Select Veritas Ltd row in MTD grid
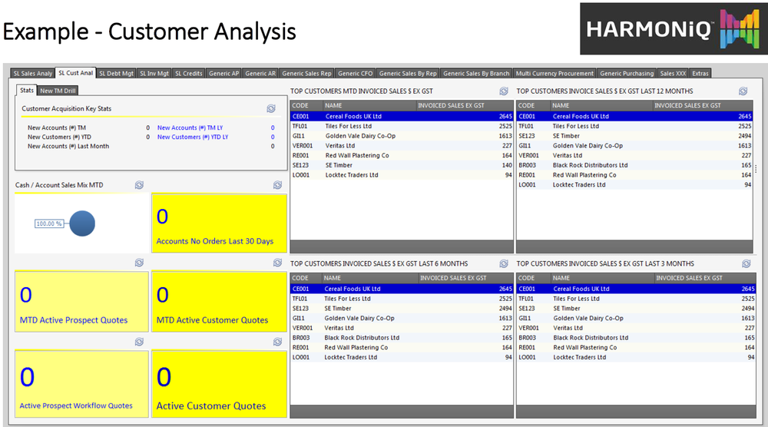Viewport: 768px width, 427px height. click(402, 146)
